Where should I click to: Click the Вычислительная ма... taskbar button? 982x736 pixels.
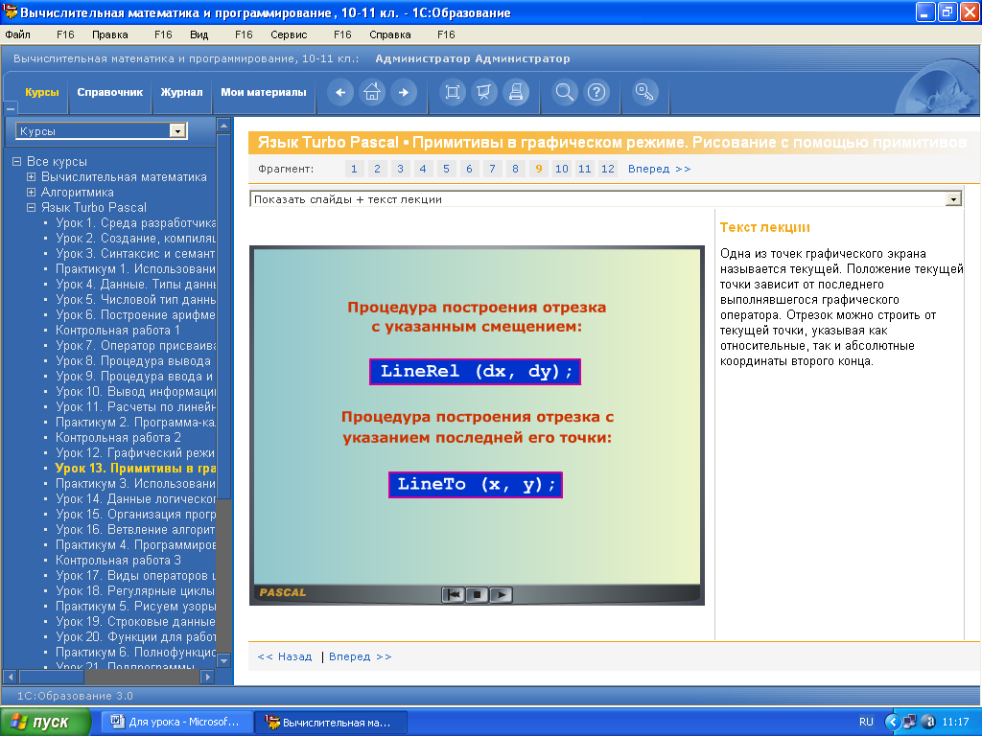pyautogui.click(x=331, y=722)
